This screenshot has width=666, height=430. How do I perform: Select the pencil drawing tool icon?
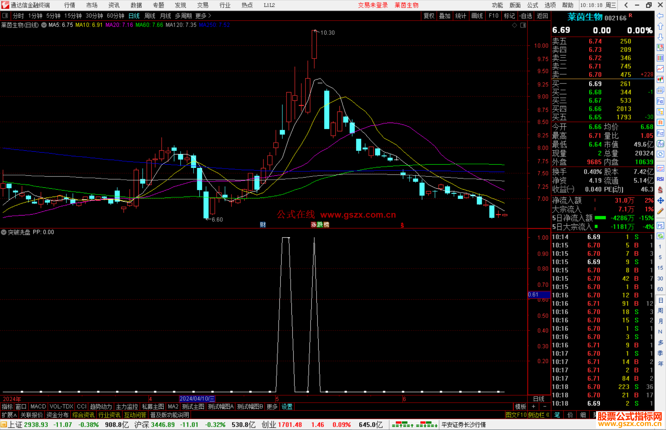[x=660, y=211]
